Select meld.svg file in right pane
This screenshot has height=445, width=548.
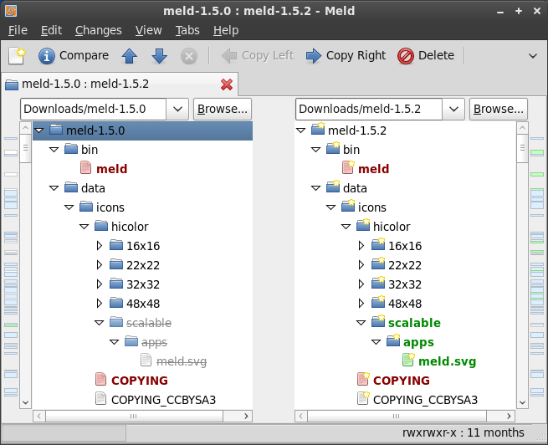[x=447, y=361]
